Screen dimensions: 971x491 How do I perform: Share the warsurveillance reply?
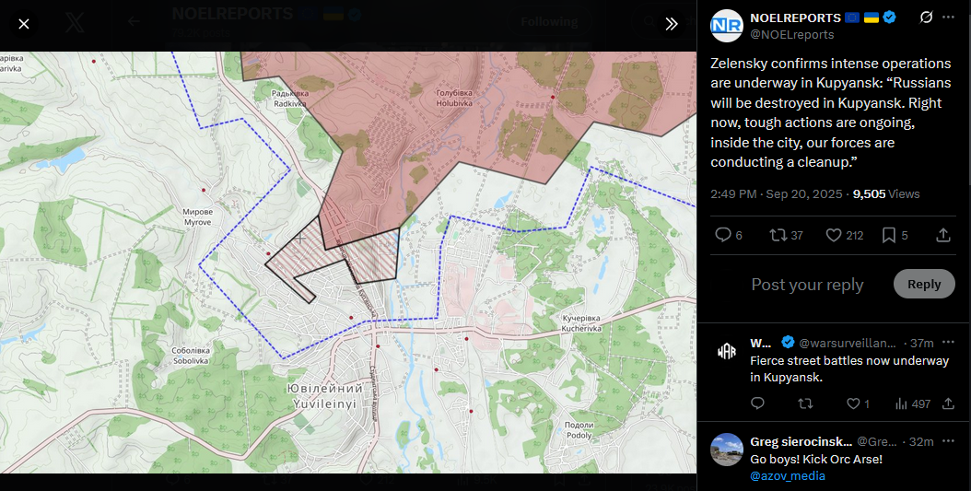coord(948,403)
